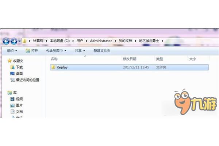Screen dimensions: 219x146
Task: Select 收藏夹 in the navigation pane
Action: [18, 61]
